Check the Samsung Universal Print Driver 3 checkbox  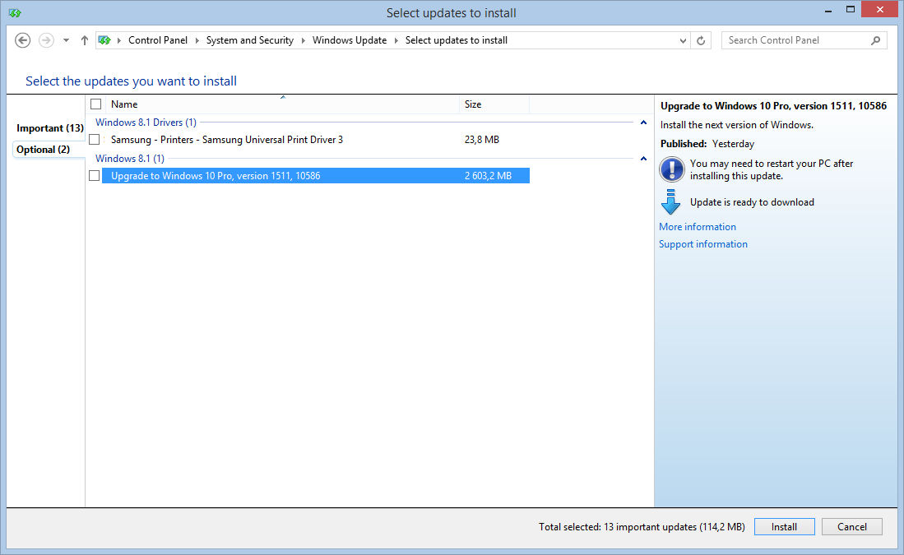pos(95,140)
